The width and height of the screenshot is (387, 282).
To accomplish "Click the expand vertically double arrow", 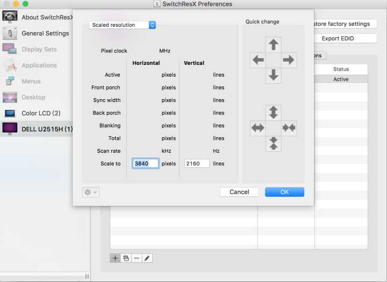I will [x=273, y=113].
